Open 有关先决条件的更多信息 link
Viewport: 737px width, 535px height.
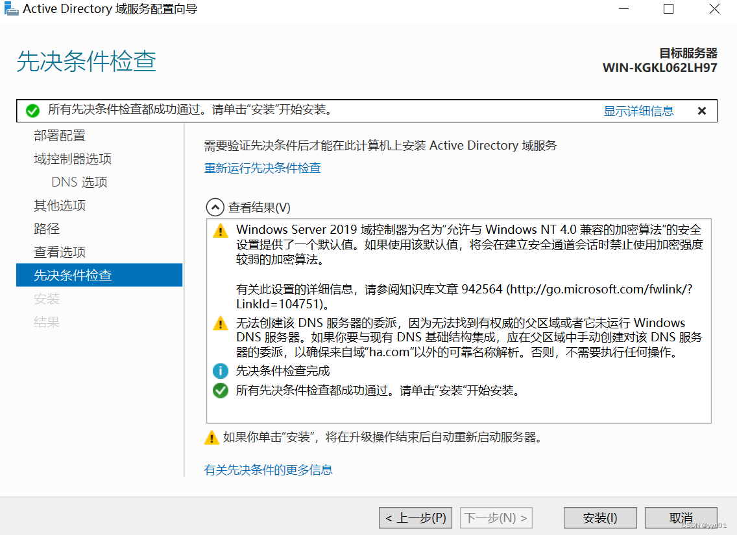pos(268,470)
